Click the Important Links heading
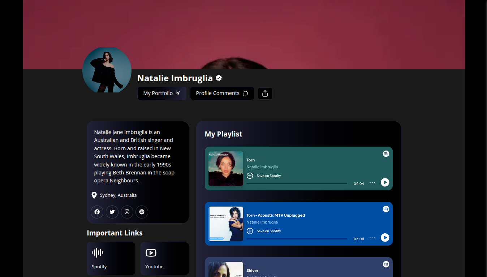Viewport: 487px width, 277px height. pyautogui.click(x=115, y=233)
